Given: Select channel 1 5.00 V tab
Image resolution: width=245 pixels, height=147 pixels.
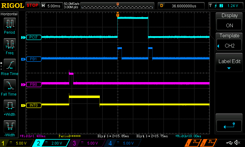Looking at the screenshot, I should 17,143.
